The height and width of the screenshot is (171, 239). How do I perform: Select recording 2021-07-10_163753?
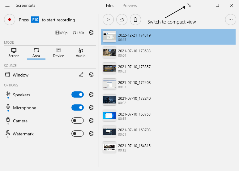coord(168,116)
